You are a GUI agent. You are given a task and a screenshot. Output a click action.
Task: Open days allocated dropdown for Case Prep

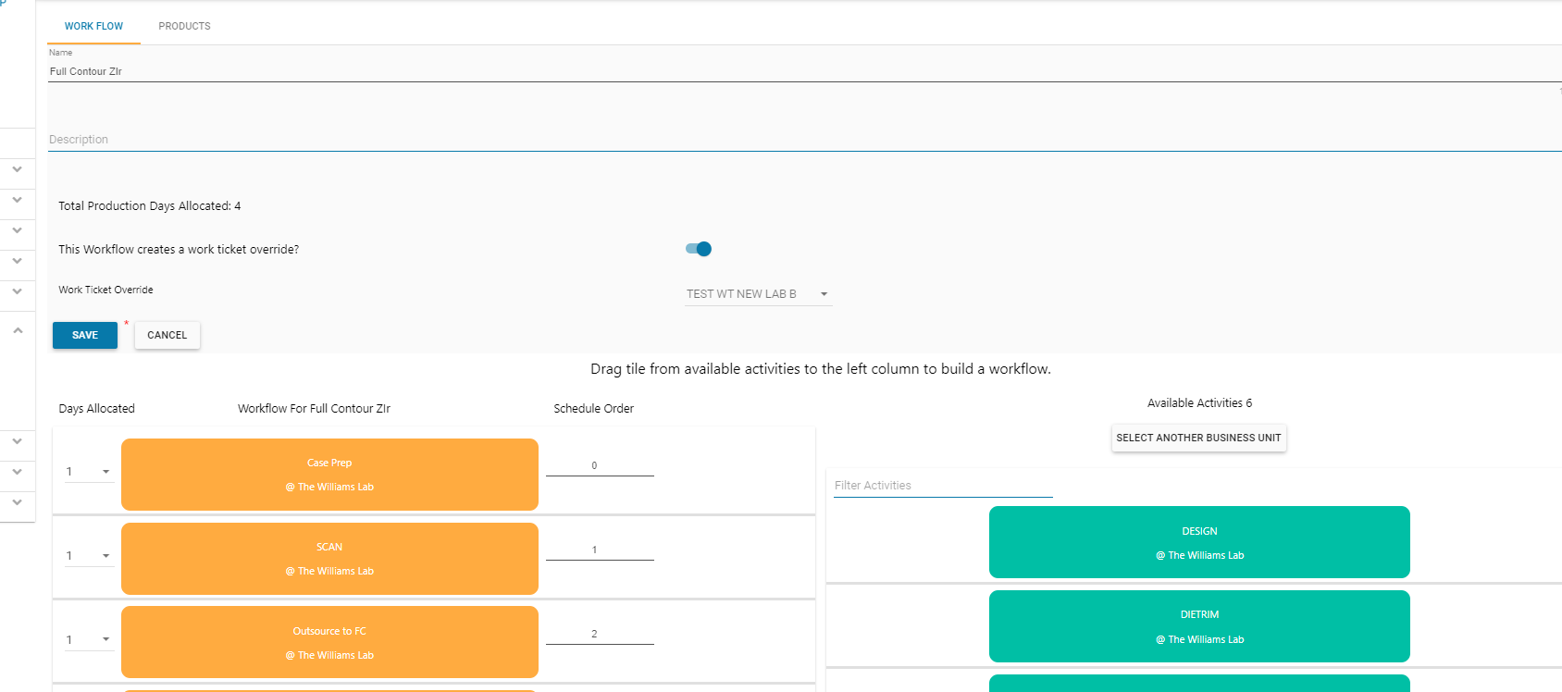(x=89, y=472)
